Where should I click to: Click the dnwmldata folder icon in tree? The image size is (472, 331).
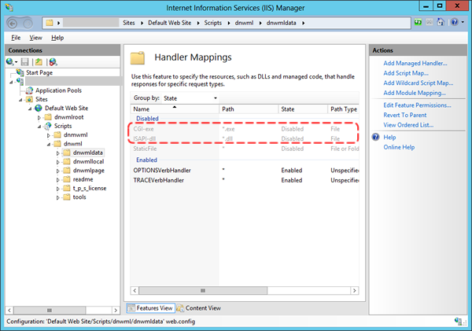[67, 153]
